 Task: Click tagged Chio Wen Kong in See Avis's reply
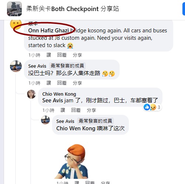(76, 128)
